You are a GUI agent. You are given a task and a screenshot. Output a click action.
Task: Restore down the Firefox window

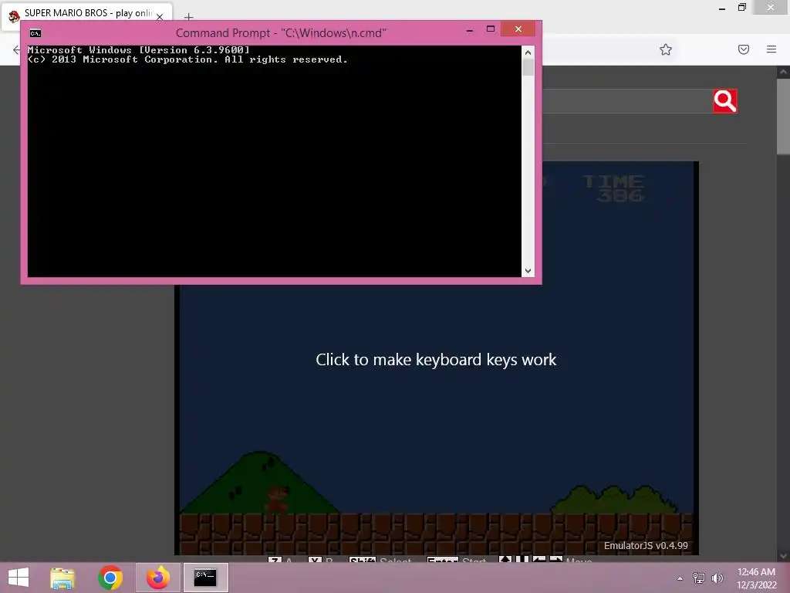tap(741, 8)
